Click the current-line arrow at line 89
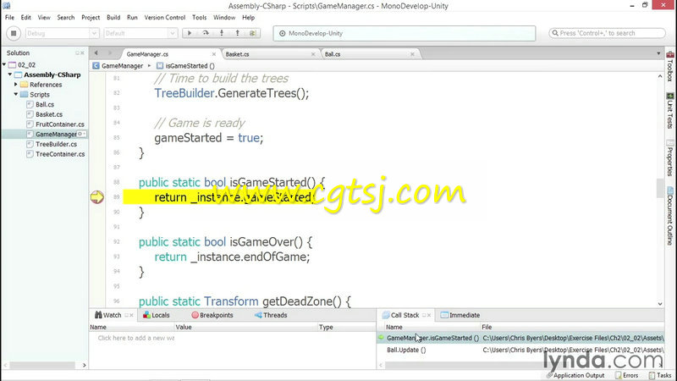 97,197
